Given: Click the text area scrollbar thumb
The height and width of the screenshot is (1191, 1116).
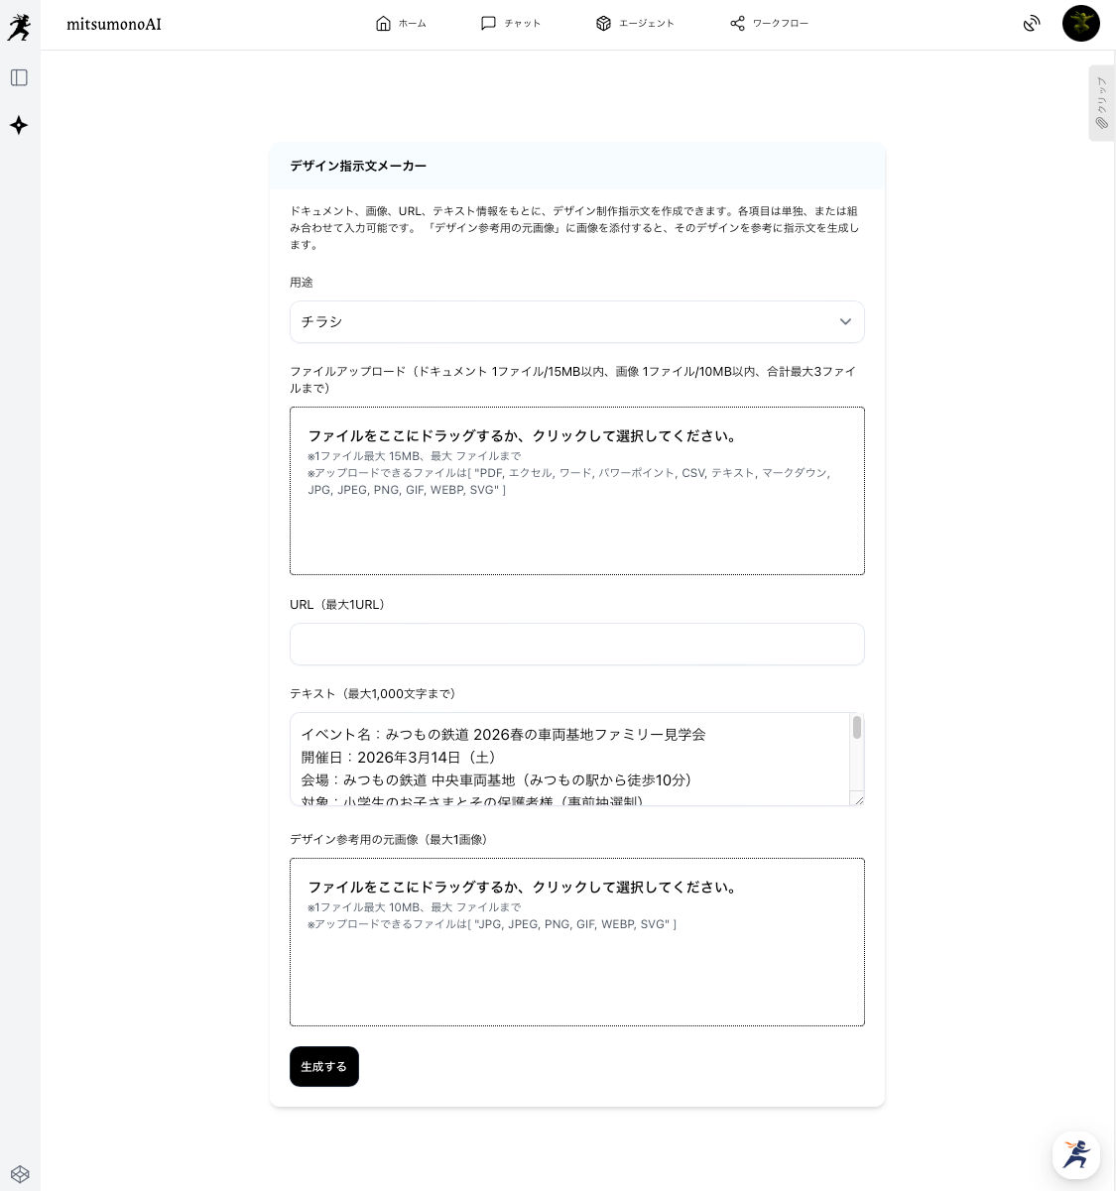Looking at the screenshot, I should 856,728.
